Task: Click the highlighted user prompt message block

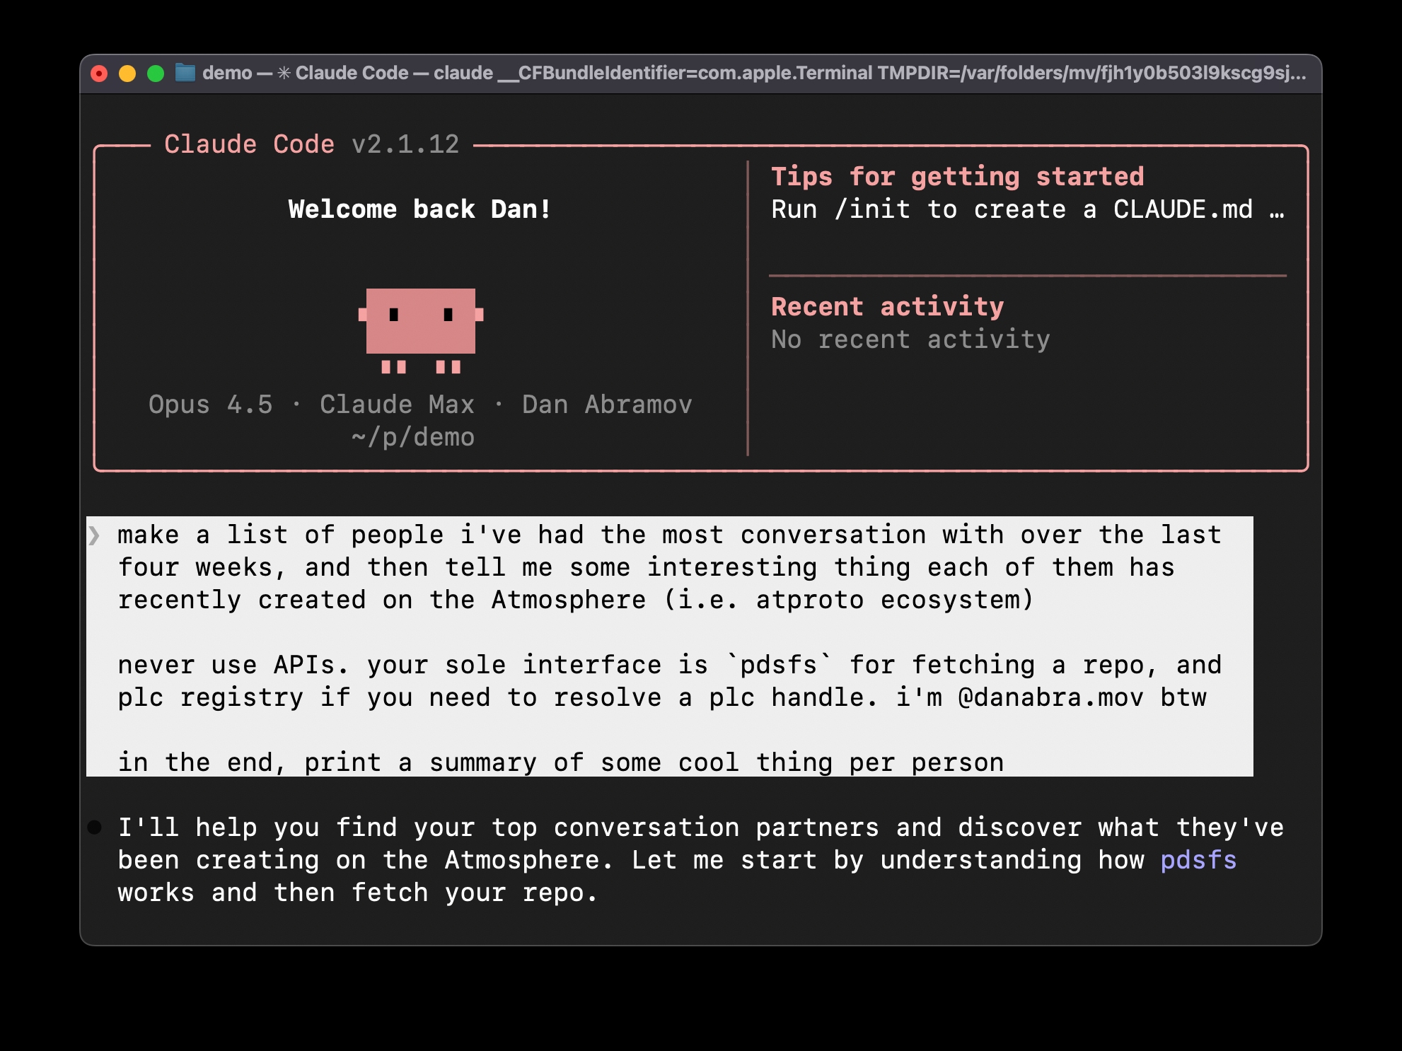Action: point(669,645)
